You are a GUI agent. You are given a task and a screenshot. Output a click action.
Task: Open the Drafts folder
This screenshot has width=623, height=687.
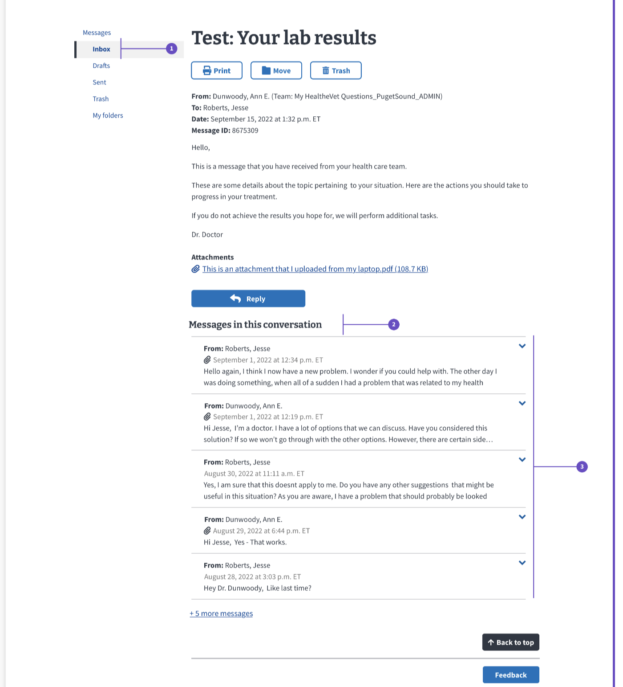[x=101, y=65]
